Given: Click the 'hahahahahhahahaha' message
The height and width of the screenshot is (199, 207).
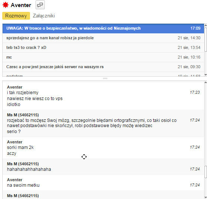Looking at the screenshot, I should click(x=29, y=169).
